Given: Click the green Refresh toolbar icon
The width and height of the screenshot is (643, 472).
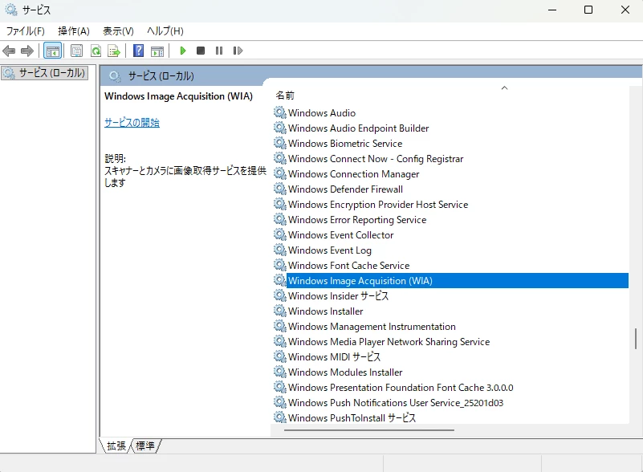Looking at the screenshot, I should [x=96, y=51].
